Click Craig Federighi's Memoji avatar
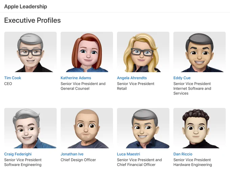Screen dimensions: 230x171 30,128
